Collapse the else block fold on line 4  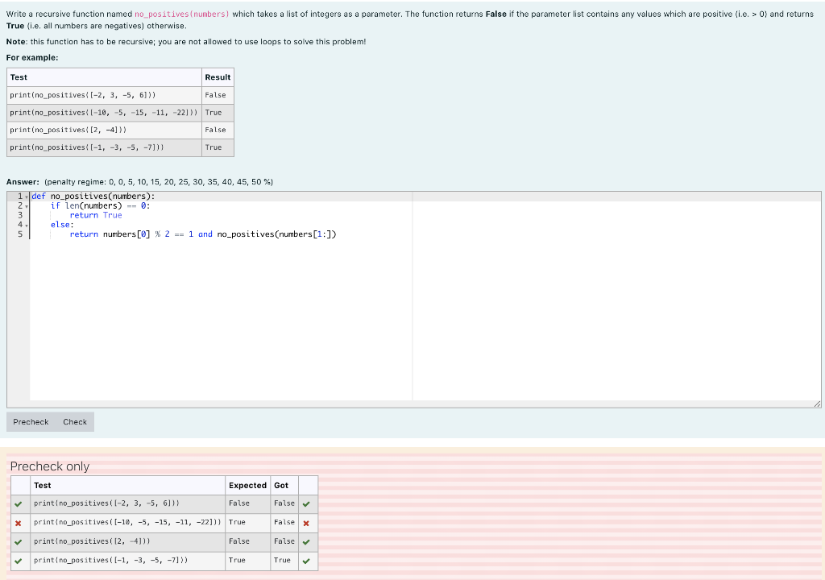(25, 225)
